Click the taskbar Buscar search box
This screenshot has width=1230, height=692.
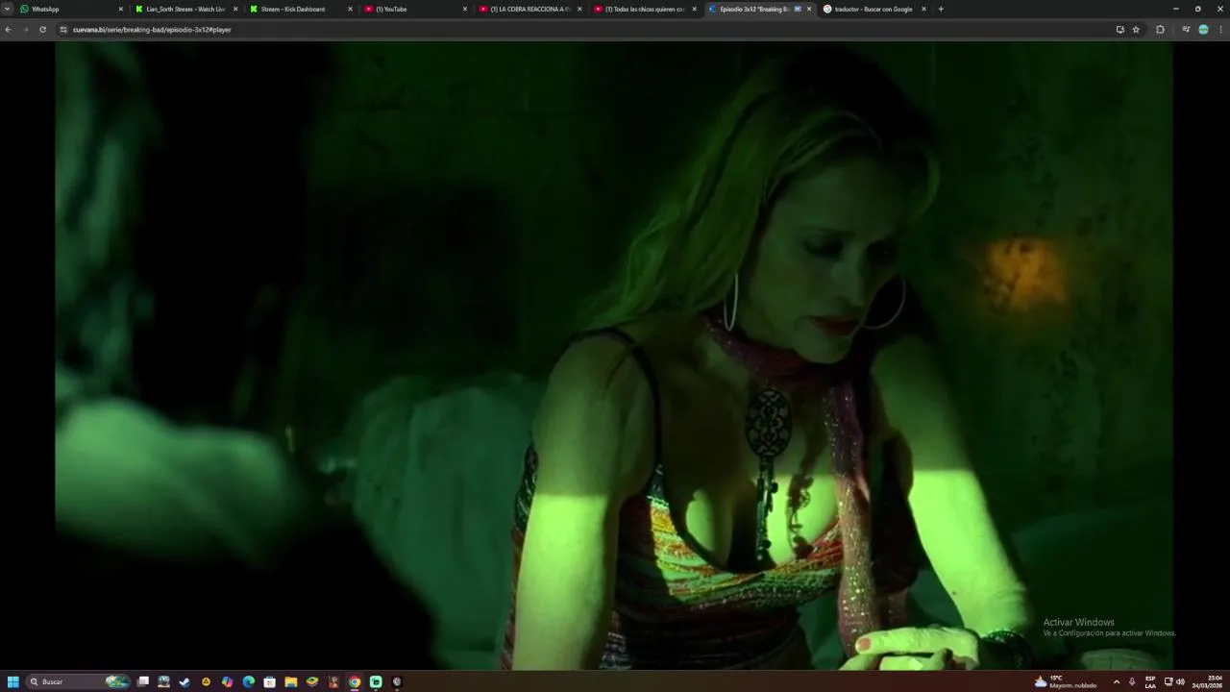(x=78, y=681)
